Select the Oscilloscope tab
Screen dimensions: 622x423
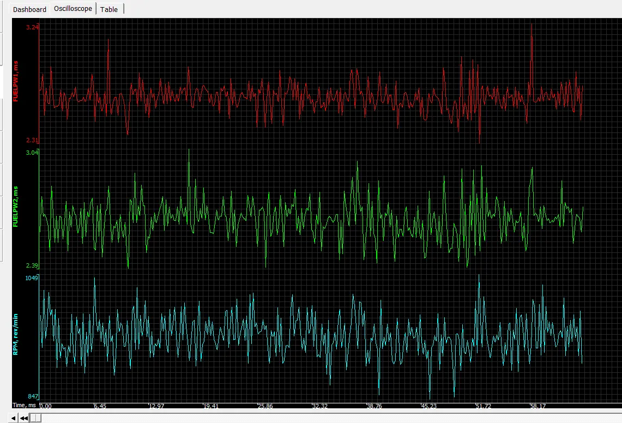[x=73, y=9]
